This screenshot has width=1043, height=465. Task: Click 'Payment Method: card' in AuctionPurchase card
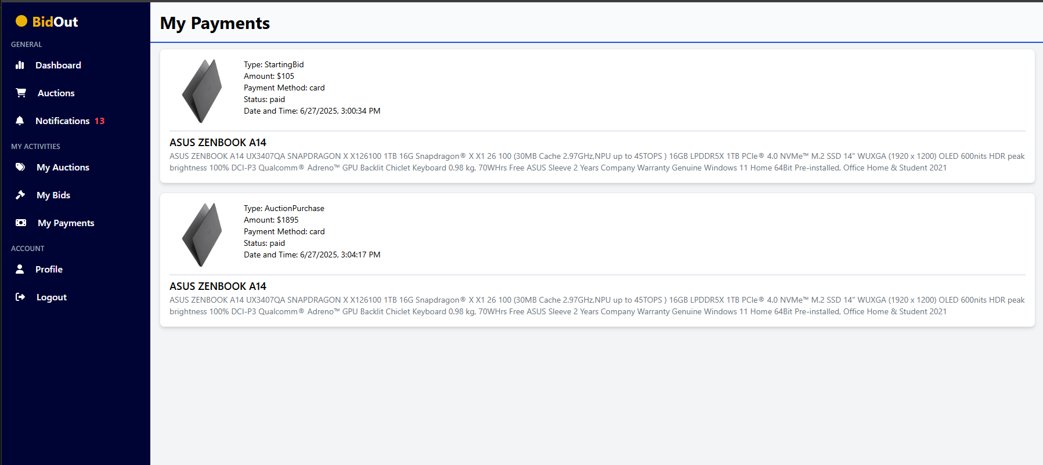tap(284, 231)
